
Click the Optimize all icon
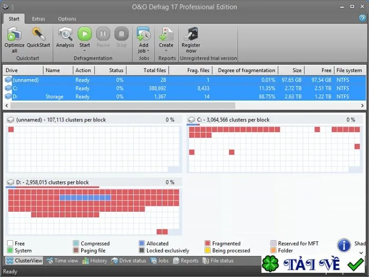click(14, 34)
